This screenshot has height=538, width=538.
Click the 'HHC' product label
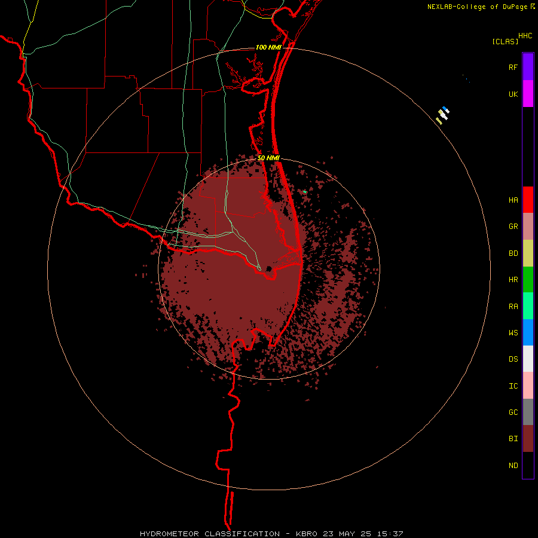coord(525,36)
